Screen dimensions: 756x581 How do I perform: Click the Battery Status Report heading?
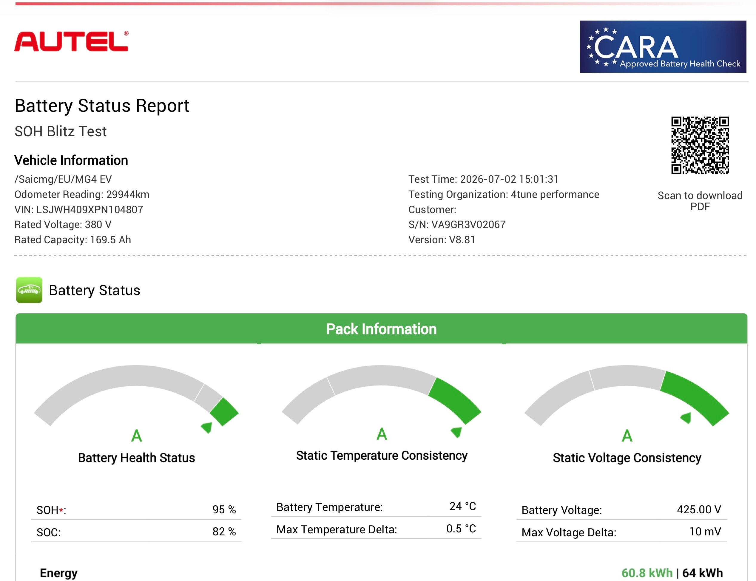click(x=102, y=106)
